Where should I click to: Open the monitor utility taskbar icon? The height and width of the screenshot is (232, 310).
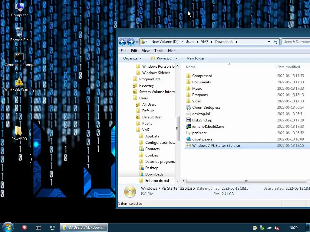point(52,228)
